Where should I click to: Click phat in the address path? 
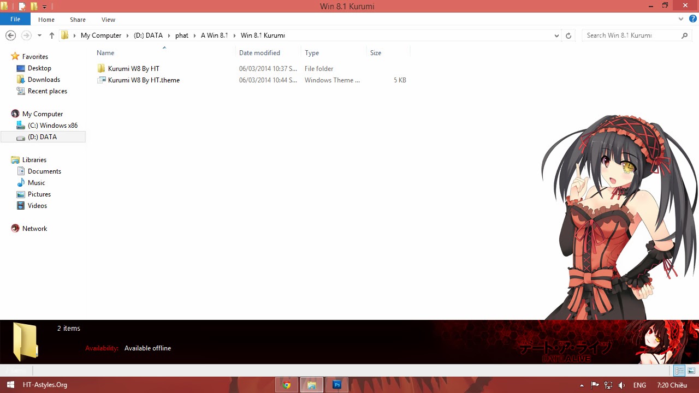182,35
